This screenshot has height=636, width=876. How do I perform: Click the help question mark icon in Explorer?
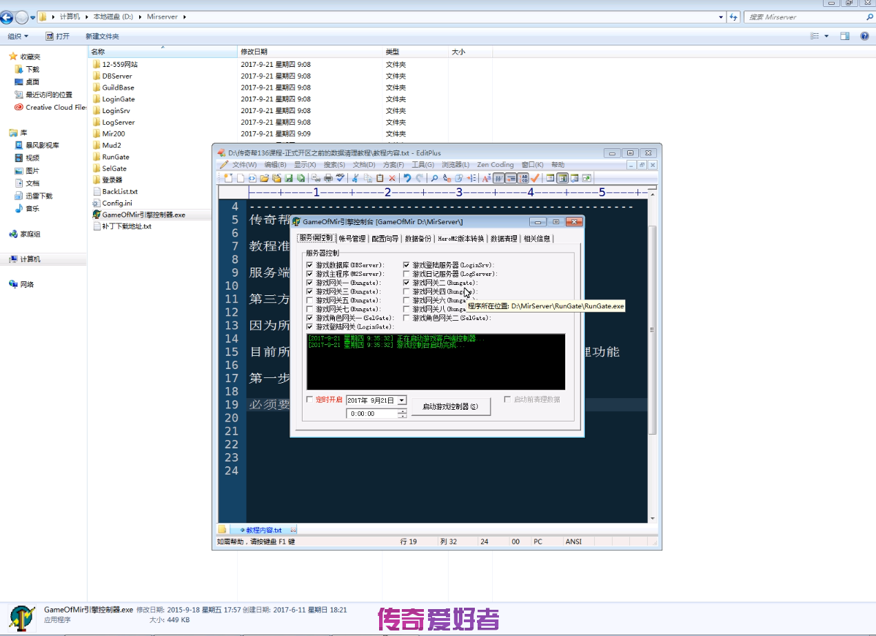click(x=864, y=36)
